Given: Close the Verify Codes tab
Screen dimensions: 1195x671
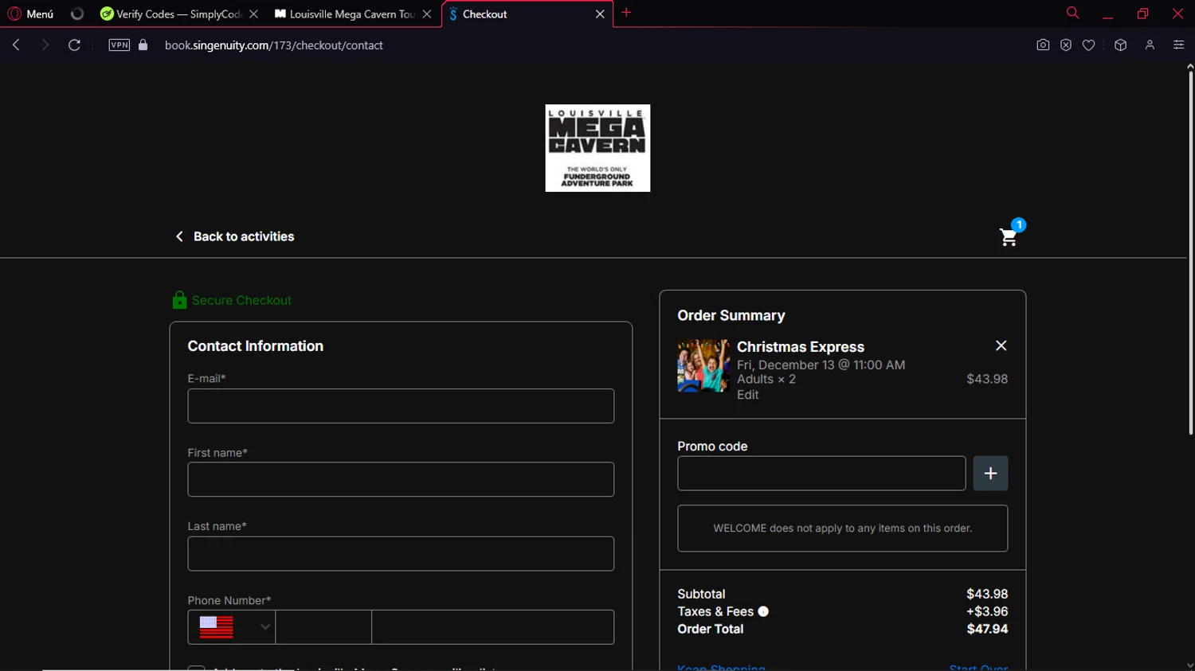Looking at the screenshot, I should pos(253,14).
